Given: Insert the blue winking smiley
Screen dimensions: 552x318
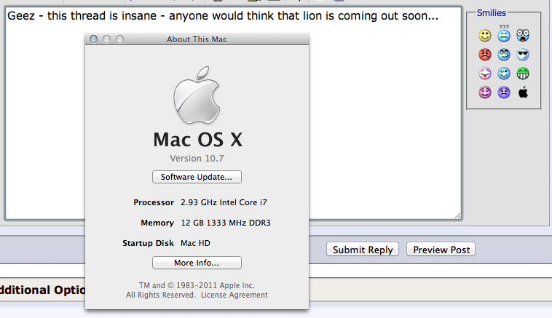Looking at the screenshot, I should [504, 73].
